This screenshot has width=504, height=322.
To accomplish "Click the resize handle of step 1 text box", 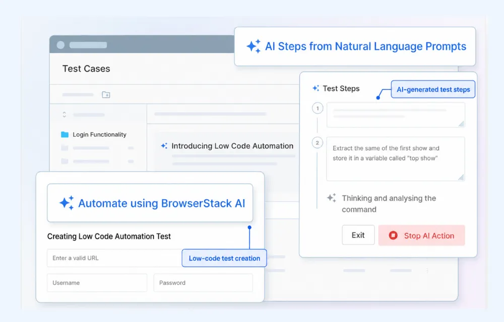I will (461, 124).
